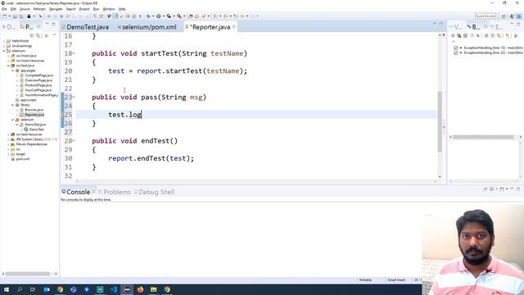Open the Run button dropdown arrow
Viewport: 524px width, 295px height.
pyautogui.click(x=163, y=16)
